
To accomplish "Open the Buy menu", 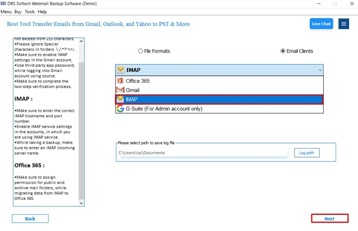I will coord(18,12).
